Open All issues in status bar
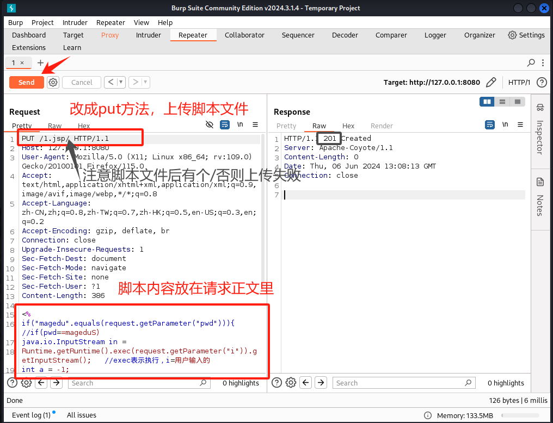 coord(82,415)
